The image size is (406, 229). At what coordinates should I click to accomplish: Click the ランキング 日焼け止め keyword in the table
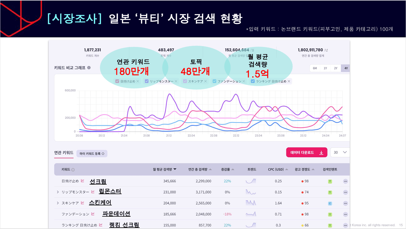tap(79, 225)
